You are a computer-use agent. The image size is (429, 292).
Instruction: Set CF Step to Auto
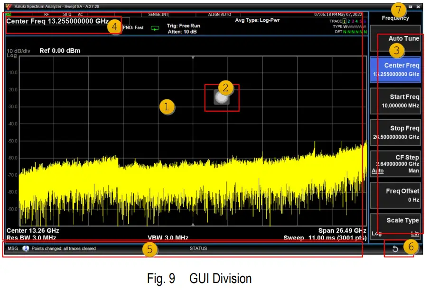[378, 171]
